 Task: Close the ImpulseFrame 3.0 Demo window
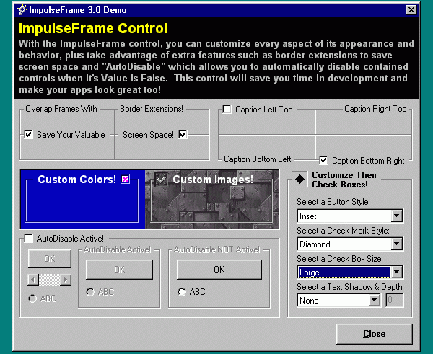tap(411, 10)
